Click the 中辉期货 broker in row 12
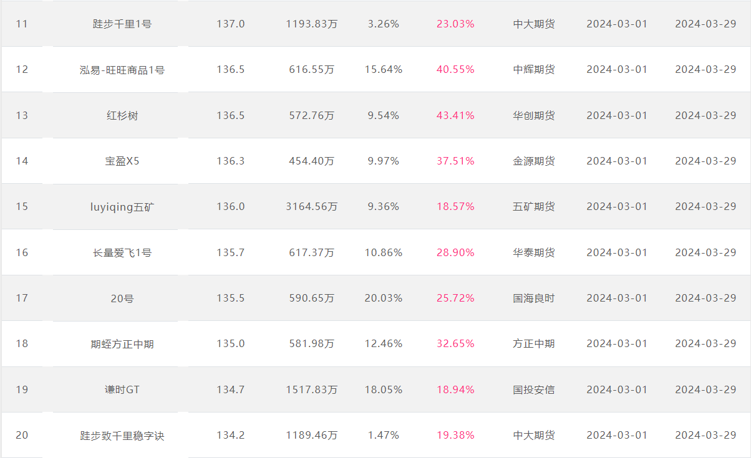 coord(534,70)
